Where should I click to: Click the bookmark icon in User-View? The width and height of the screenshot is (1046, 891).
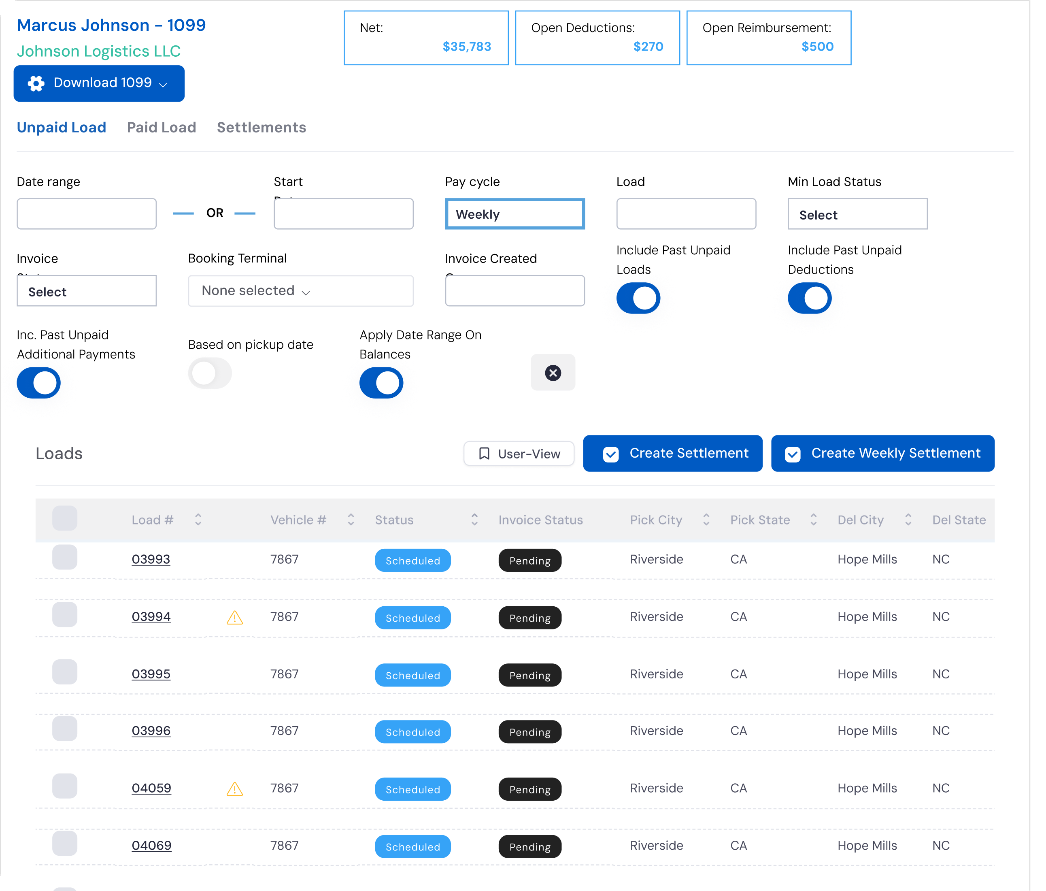coord(484,454)
